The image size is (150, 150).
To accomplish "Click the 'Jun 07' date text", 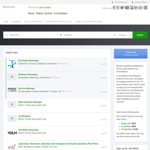I will pos(103,78).
